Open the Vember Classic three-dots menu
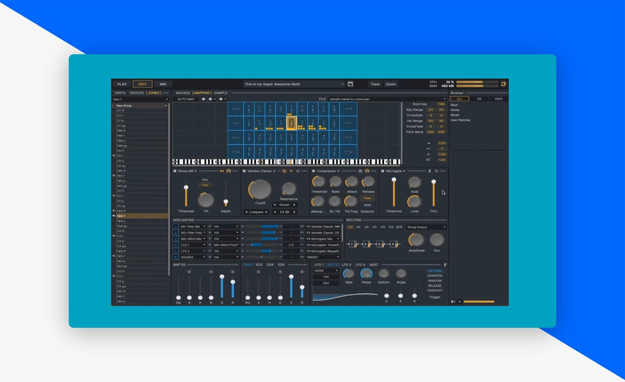Screen dimensions: 625x382 click(x=304, y=171)
